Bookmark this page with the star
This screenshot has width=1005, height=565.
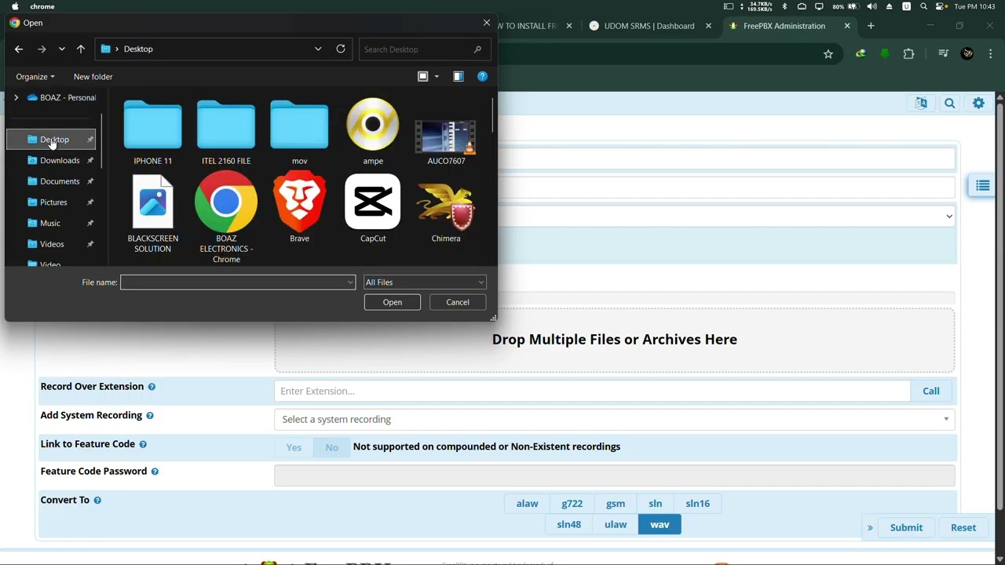pyautogui.click(x=828, y=54)
